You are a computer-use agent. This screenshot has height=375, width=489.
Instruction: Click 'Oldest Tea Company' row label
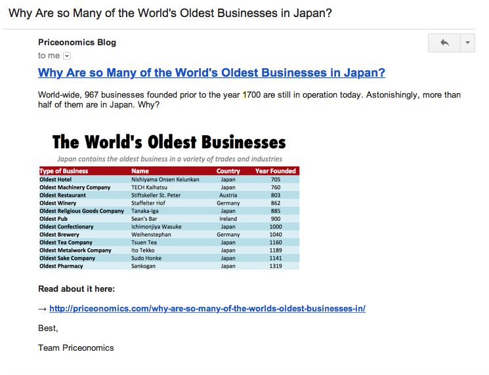click(66, 243)
